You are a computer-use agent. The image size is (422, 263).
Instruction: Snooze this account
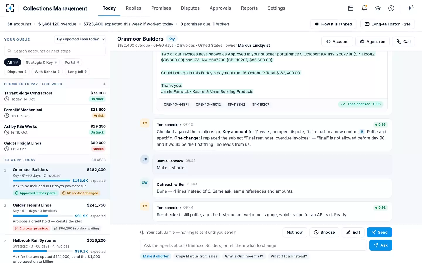click(324, 232)
